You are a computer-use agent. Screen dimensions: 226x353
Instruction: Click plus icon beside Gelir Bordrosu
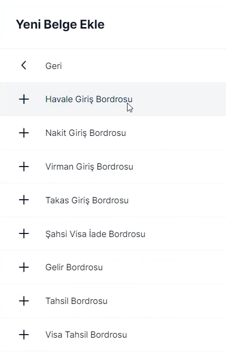click(24, 267)
